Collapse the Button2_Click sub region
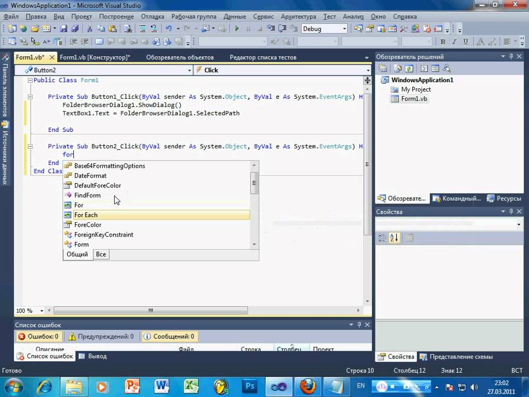The image size is (529, 397). click(30, 147)
